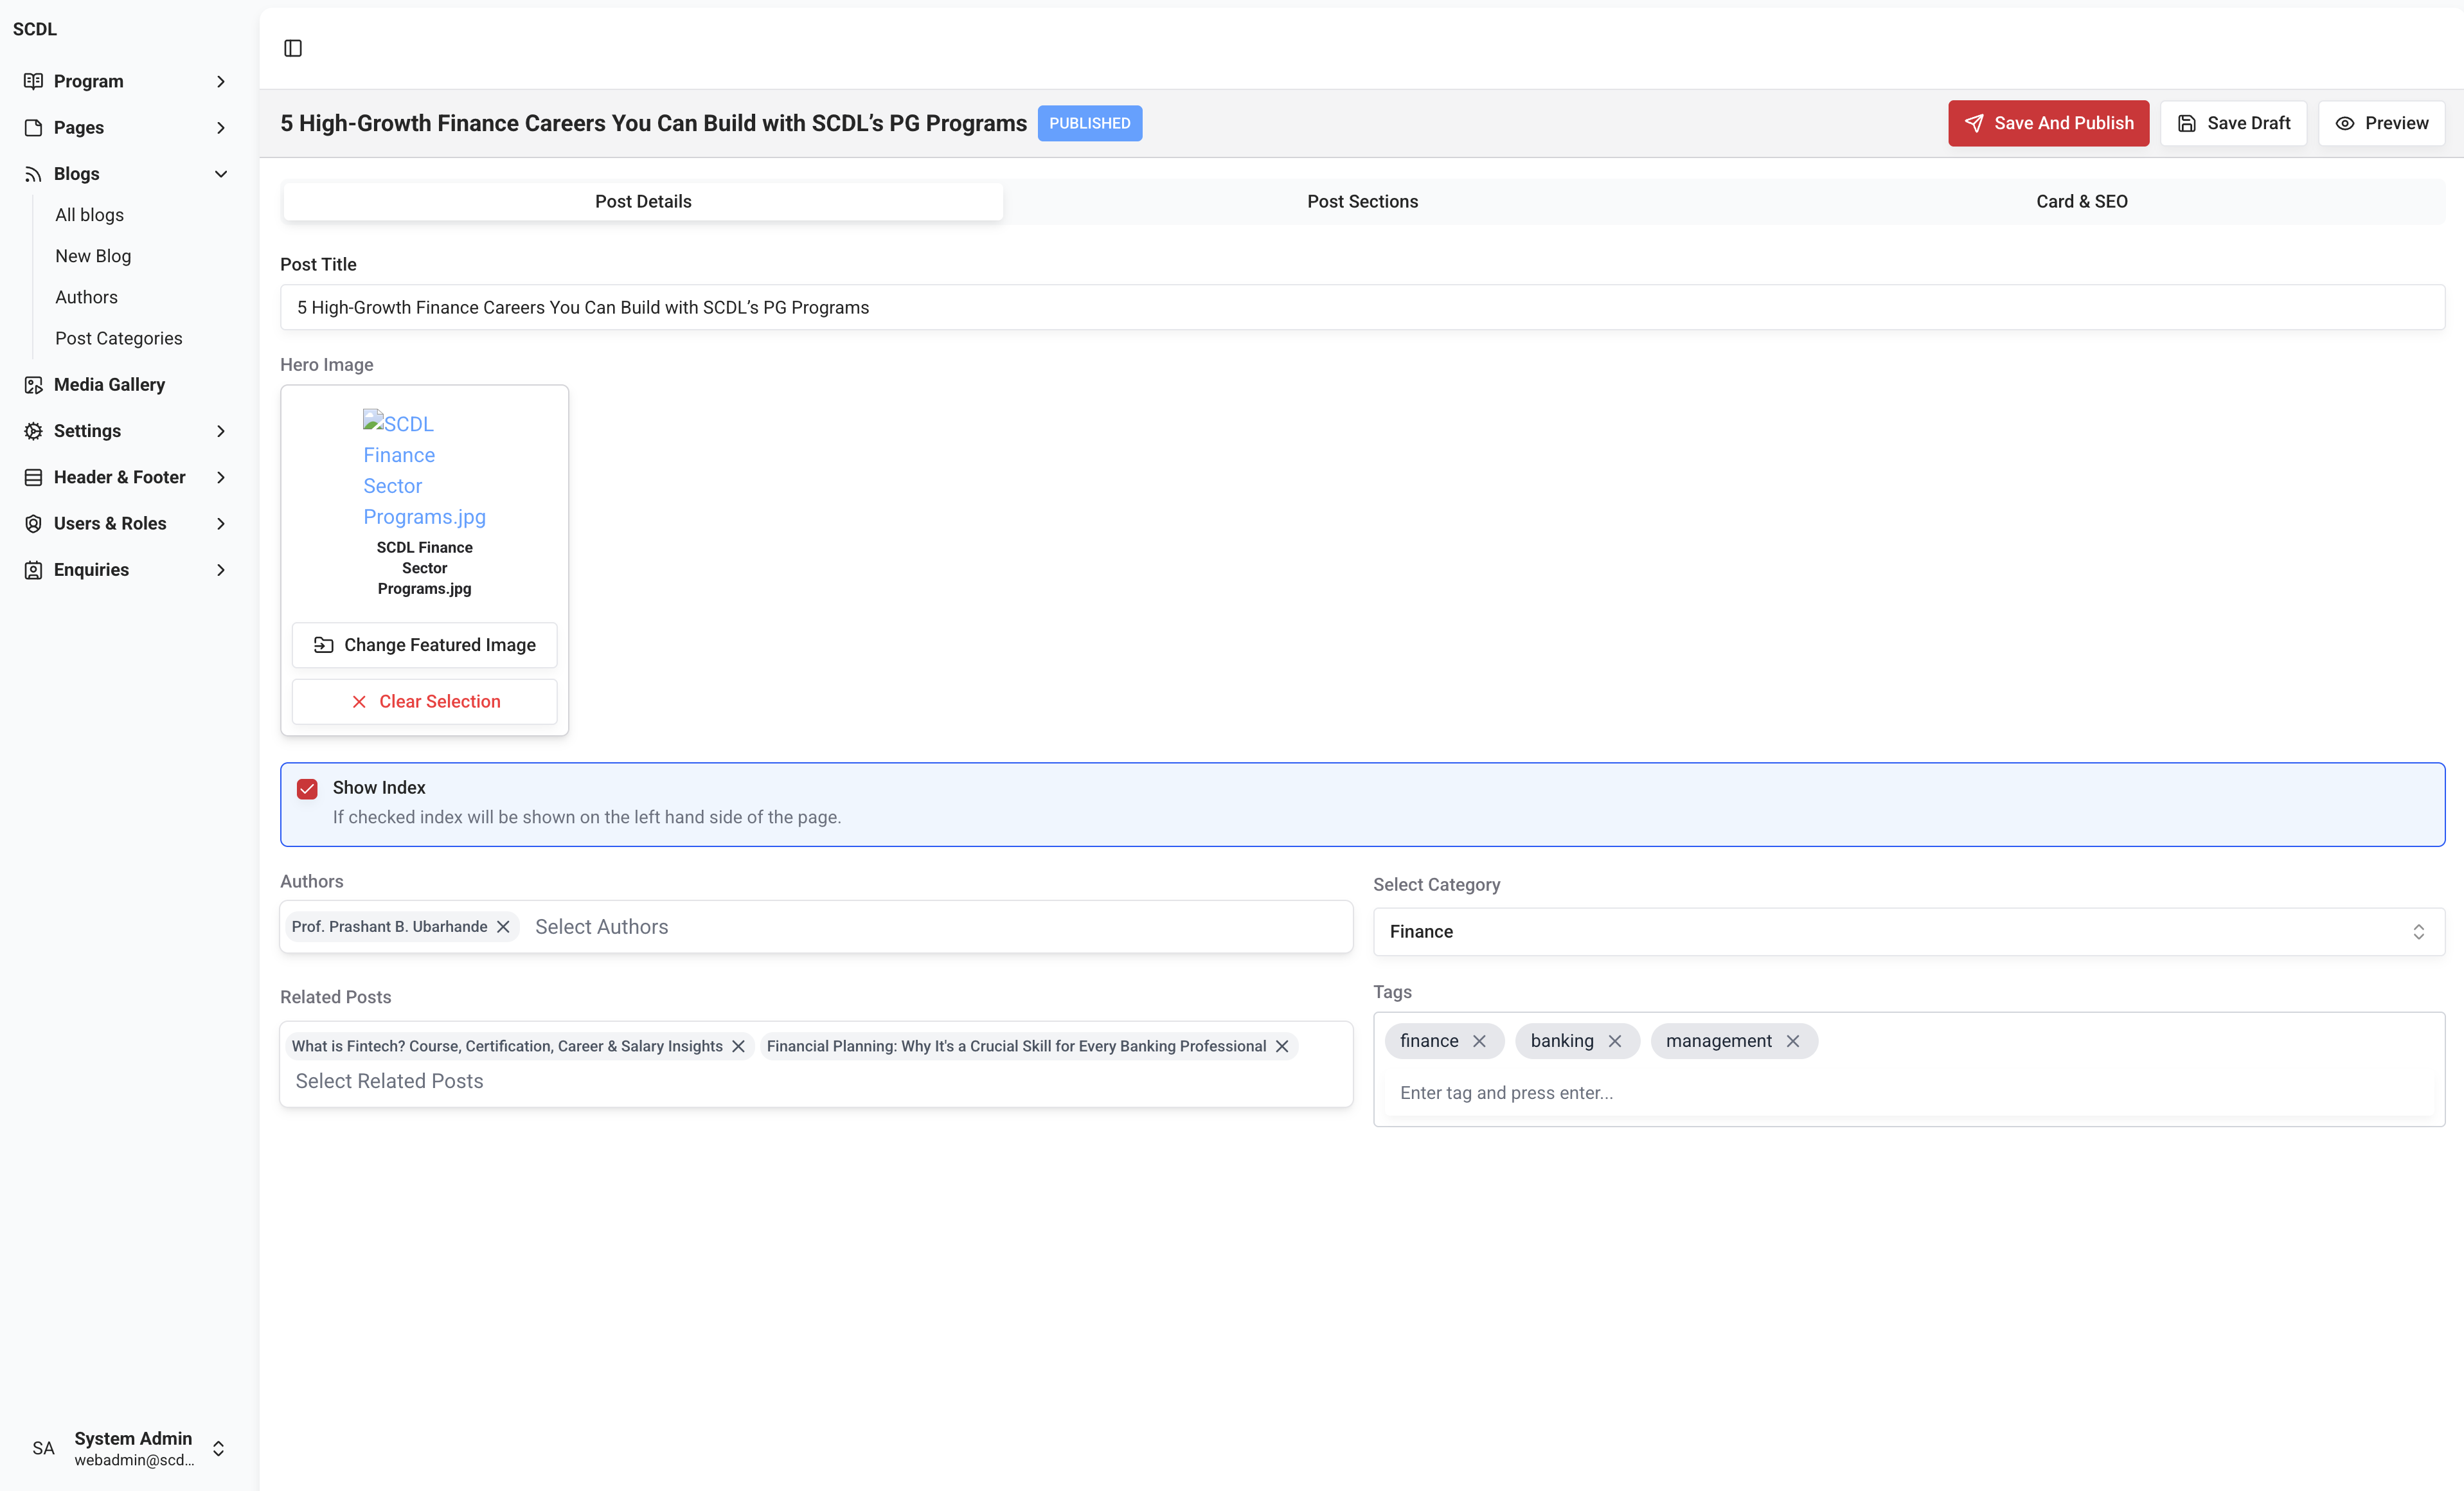Click the Post Title input field
Screen dimensions: 2464x1491
click(1362, 307)
